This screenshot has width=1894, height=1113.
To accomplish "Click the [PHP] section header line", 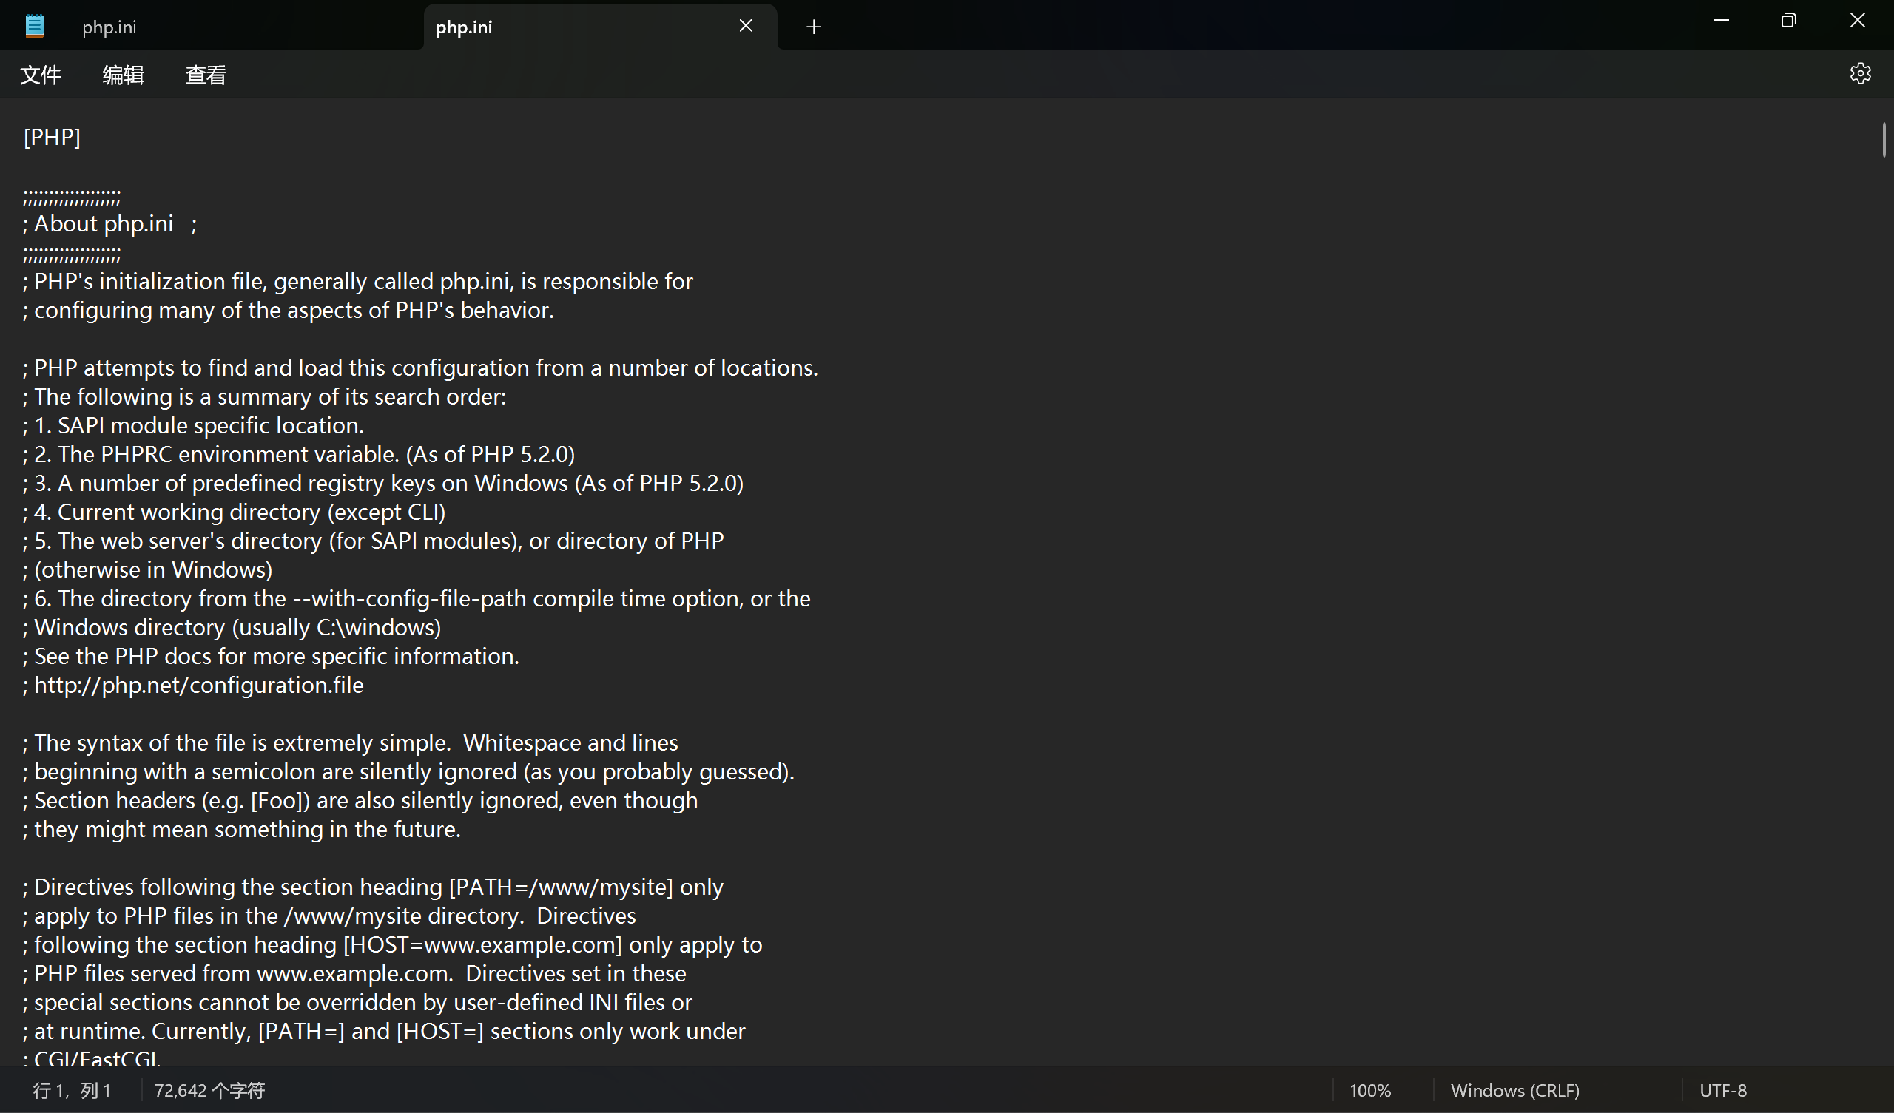I will tap(52, 138).
